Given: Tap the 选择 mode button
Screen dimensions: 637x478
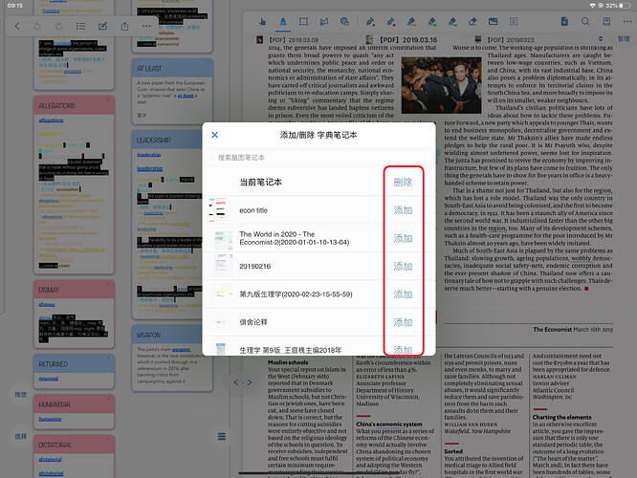Looking at the screenshot, I should pyautogui.click(x=21, y=436).
